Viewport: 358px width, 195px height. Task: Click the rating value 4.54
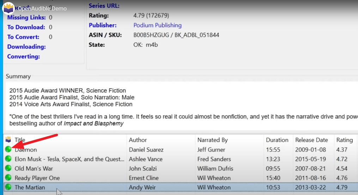[342, 168]
